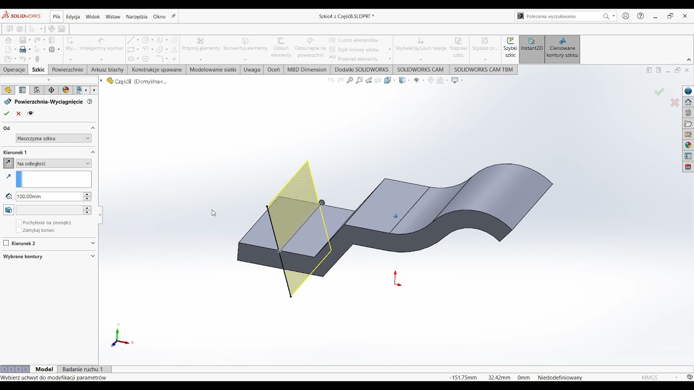Click the draft on/off button

pyautogui.click(x=9, y=210)
